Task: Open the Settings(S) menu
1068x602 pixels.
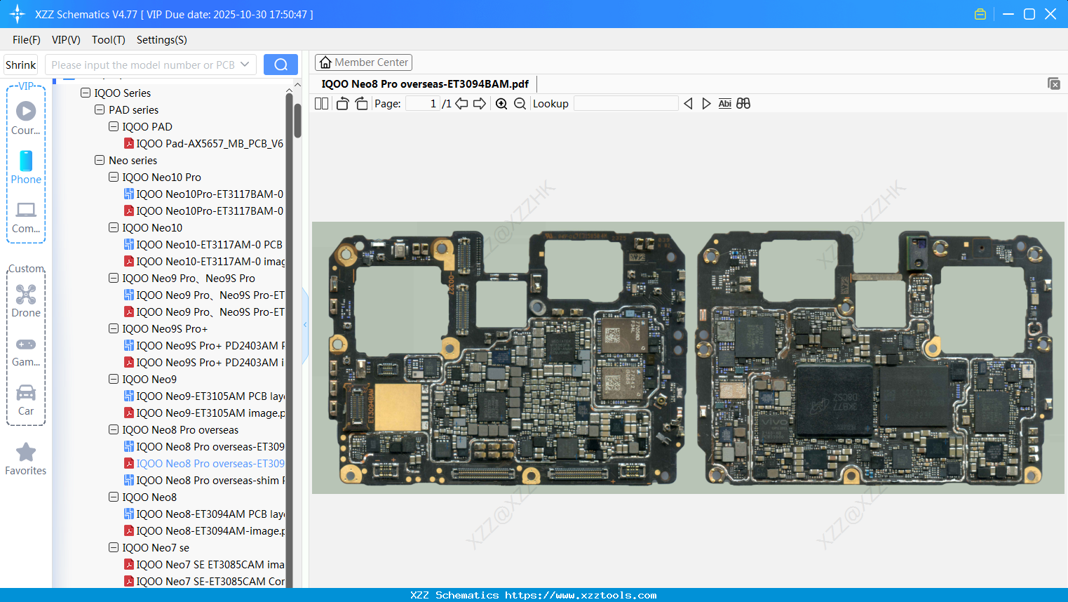Action: click(161, 40)
